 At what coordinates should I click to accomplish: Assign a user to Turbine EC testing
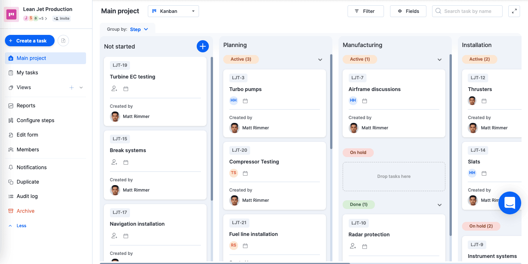(x=114, y=89)
